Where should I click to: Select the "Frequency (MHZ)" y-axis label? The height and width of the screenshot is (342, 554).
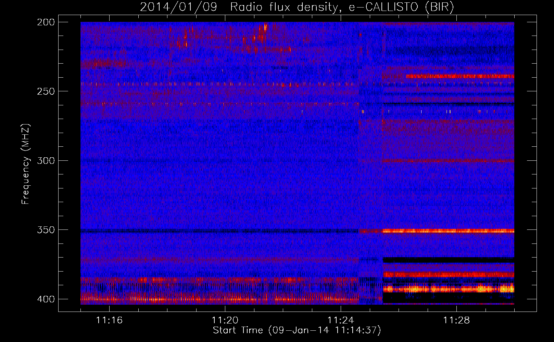26,164
